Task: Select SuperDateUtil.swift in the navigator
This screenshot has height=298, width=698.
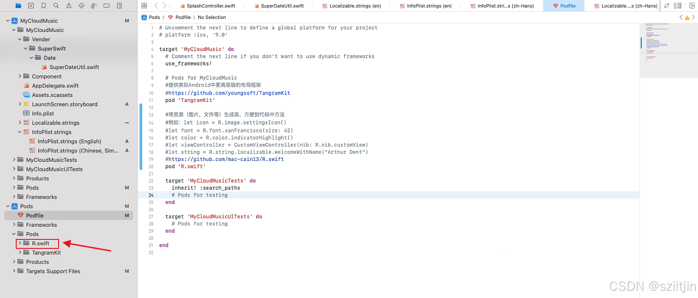Action: point(74,67)
